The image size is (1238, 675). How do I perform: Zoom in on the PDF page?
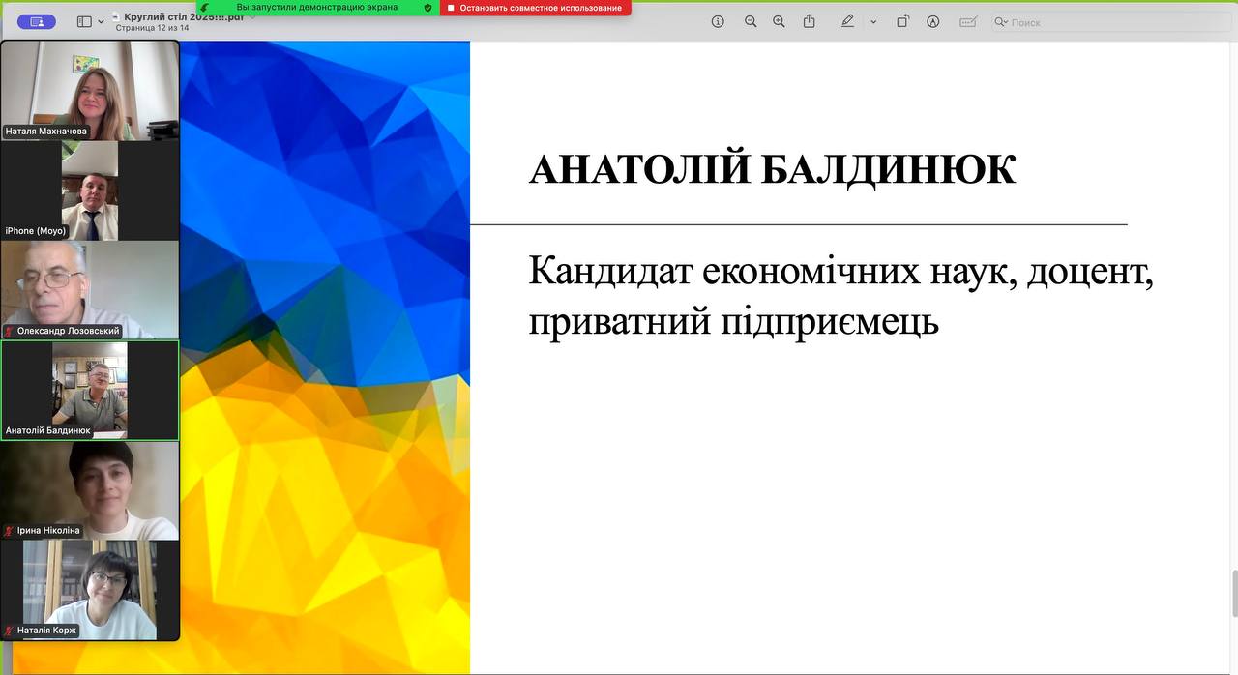(779, 21)
